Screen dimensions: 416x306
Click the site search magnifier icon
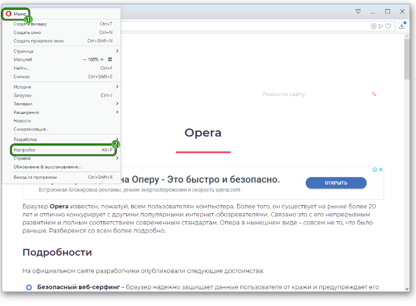coord(373,94)
